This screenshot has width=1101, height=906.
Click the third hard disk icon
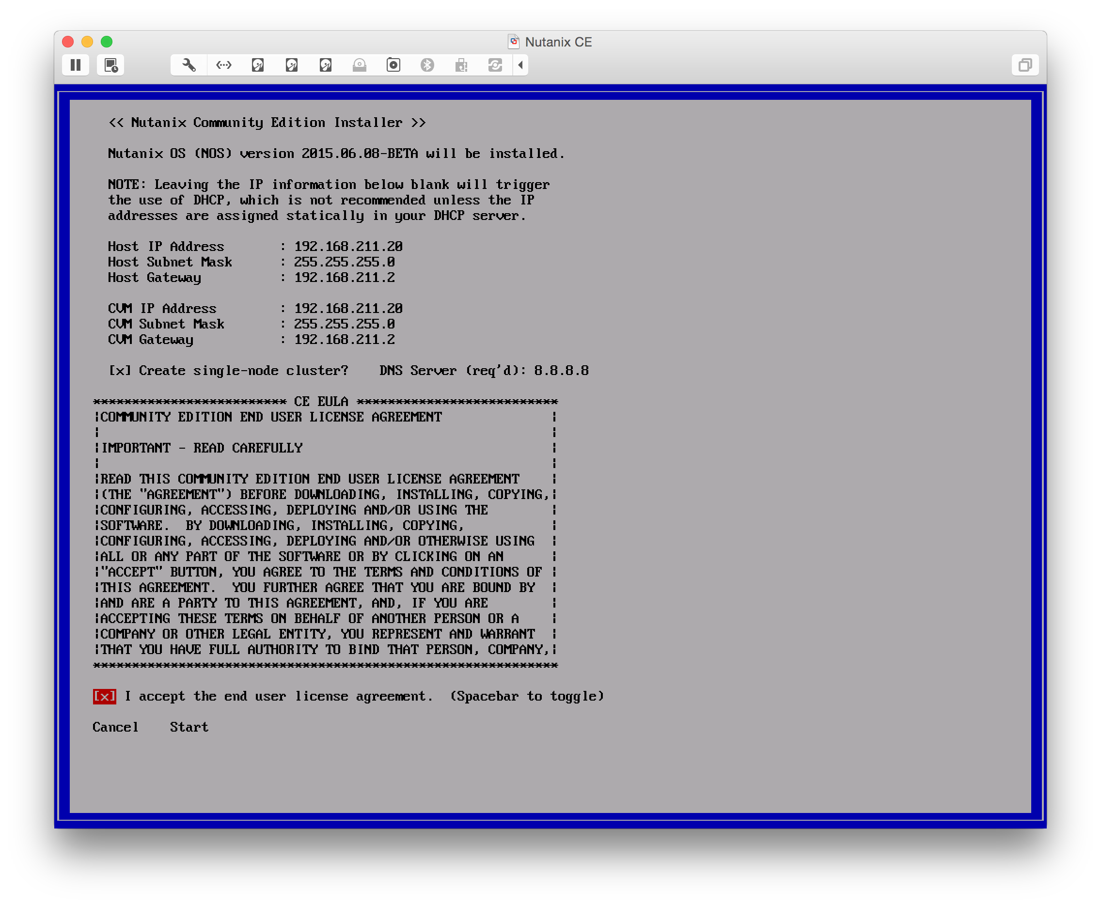coord(326,65)
